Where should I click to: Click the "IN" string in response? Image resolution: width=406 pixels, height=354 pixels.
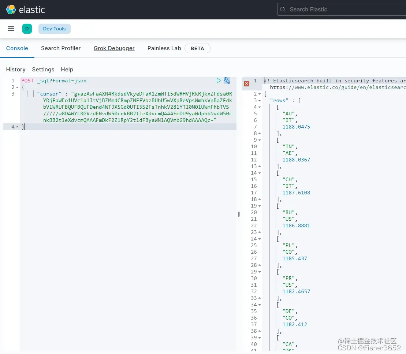[x=288, y=146]
